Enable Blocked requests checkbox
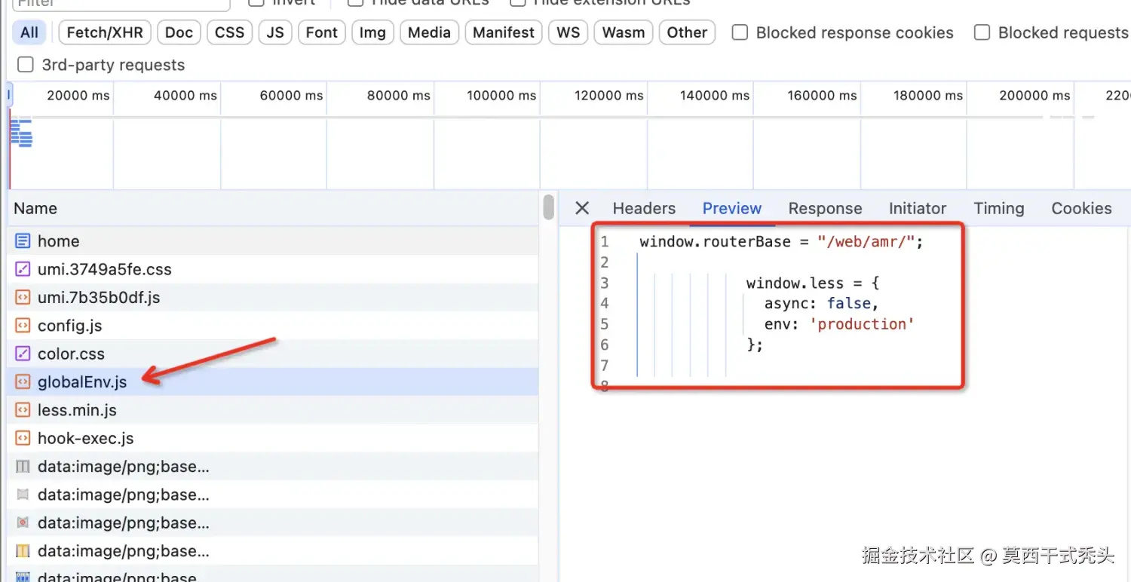Viewport: 1131px width, 582px height. [x=982, y=32]
